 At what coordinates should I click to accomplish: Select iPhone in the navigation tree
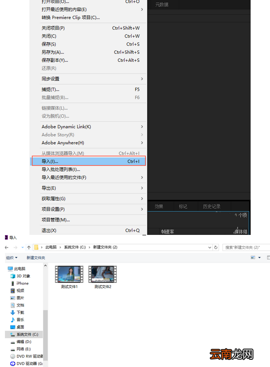[20, 283]
